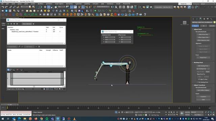Toggle Affect Pivot Only
Screen dimensions: 216x121
[x=203, y=34]
